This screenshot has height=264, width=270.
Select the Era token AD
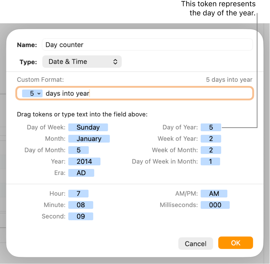coord(81,173)
